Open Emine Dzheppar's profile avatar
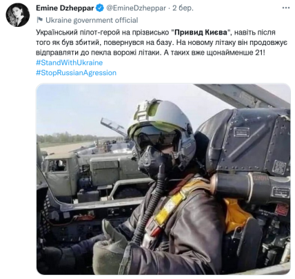The image size is (295, 279). 18,15
